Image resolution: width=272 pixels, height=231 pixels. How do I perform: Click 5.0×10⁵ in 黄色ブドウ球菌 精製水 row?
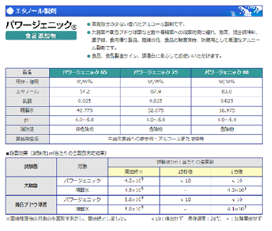point(134,209)
